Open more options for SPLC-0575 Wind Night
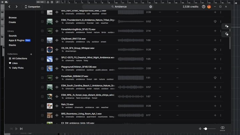Image resolution: width=240 pixels, height=135 pixels. point(221,59)
